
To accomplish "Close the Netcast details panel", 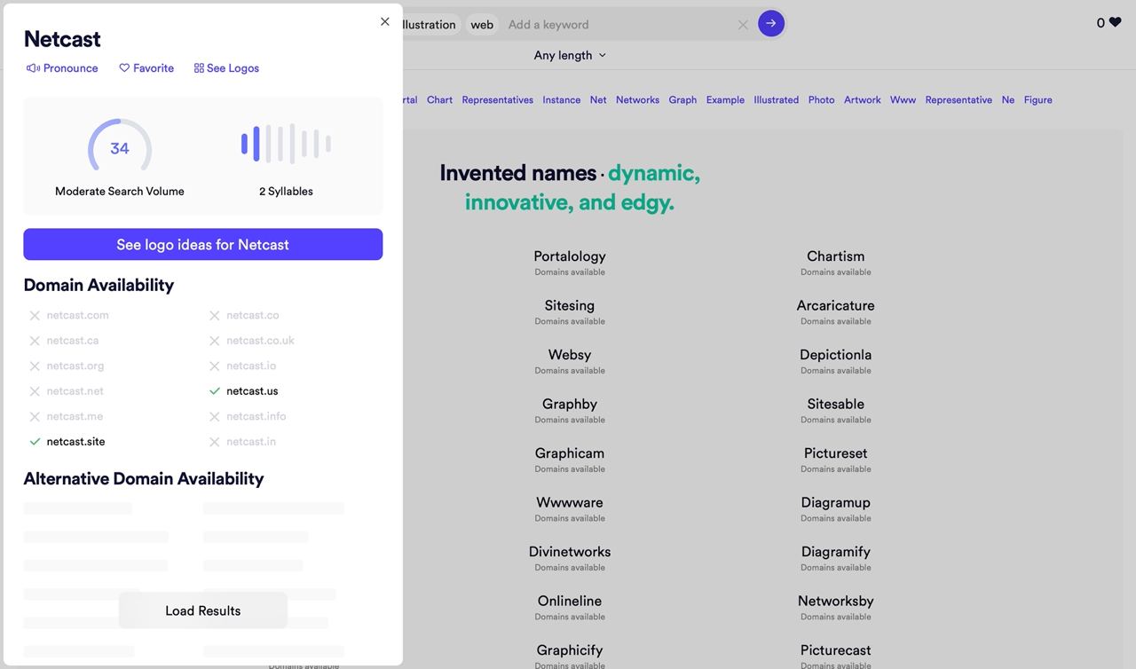I will 384,21.
